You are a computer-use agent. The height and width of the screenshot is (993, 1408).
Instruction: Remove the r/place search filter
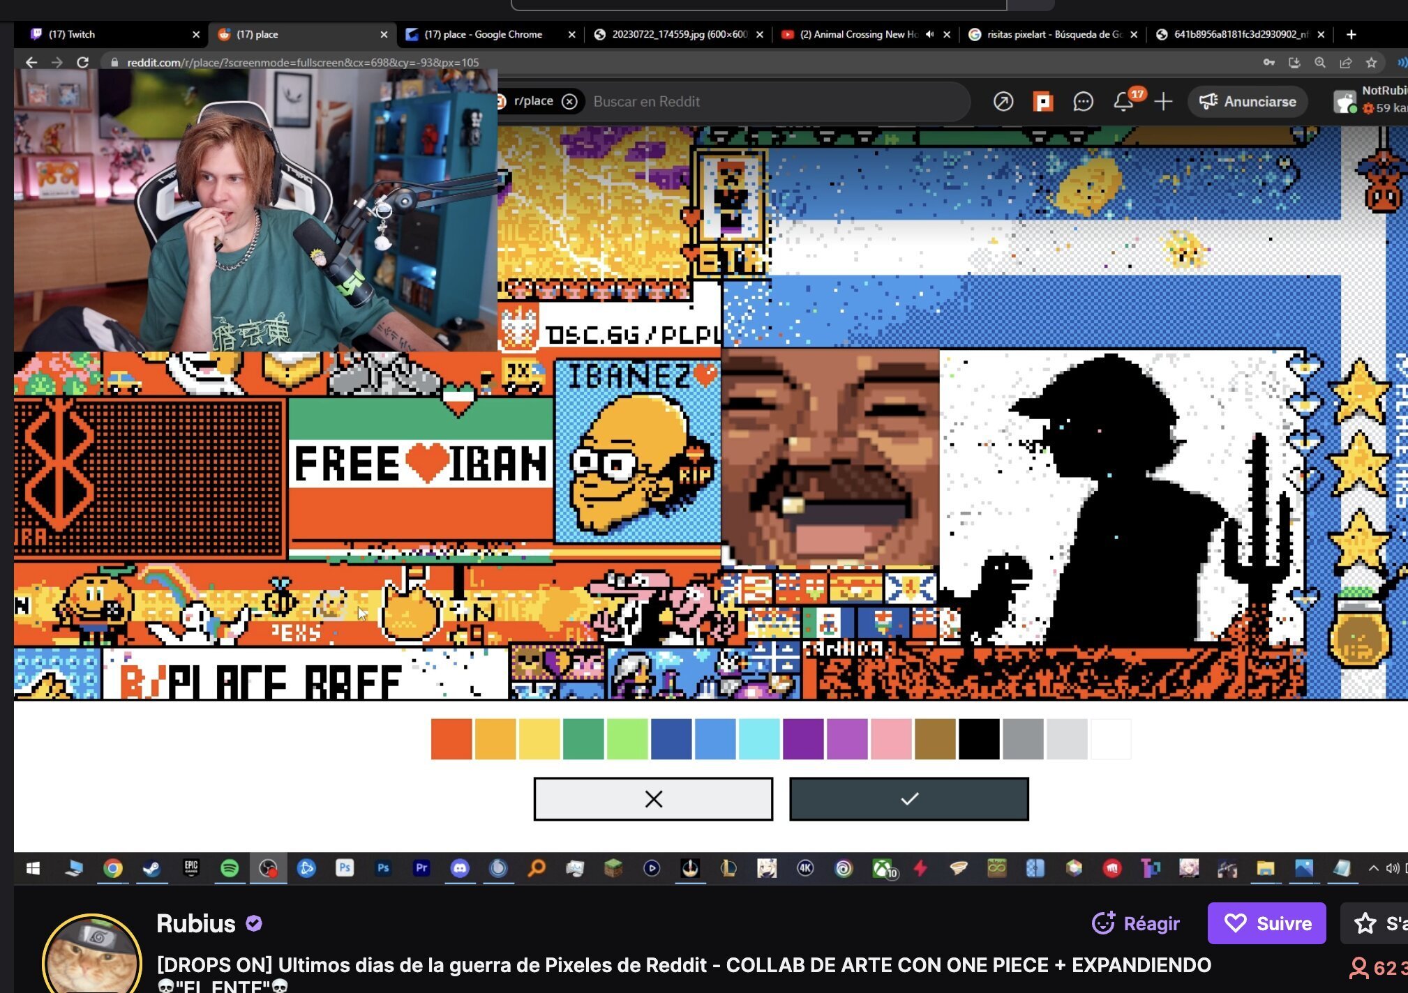coord(570,102)
